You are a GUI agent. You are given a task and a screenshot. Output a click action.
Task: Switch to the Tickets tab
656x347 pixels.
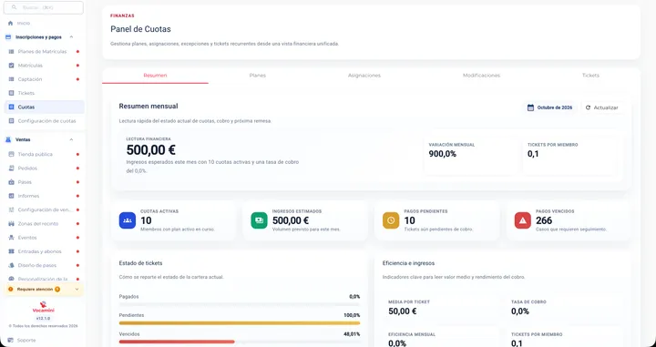(x=590, y=76)
